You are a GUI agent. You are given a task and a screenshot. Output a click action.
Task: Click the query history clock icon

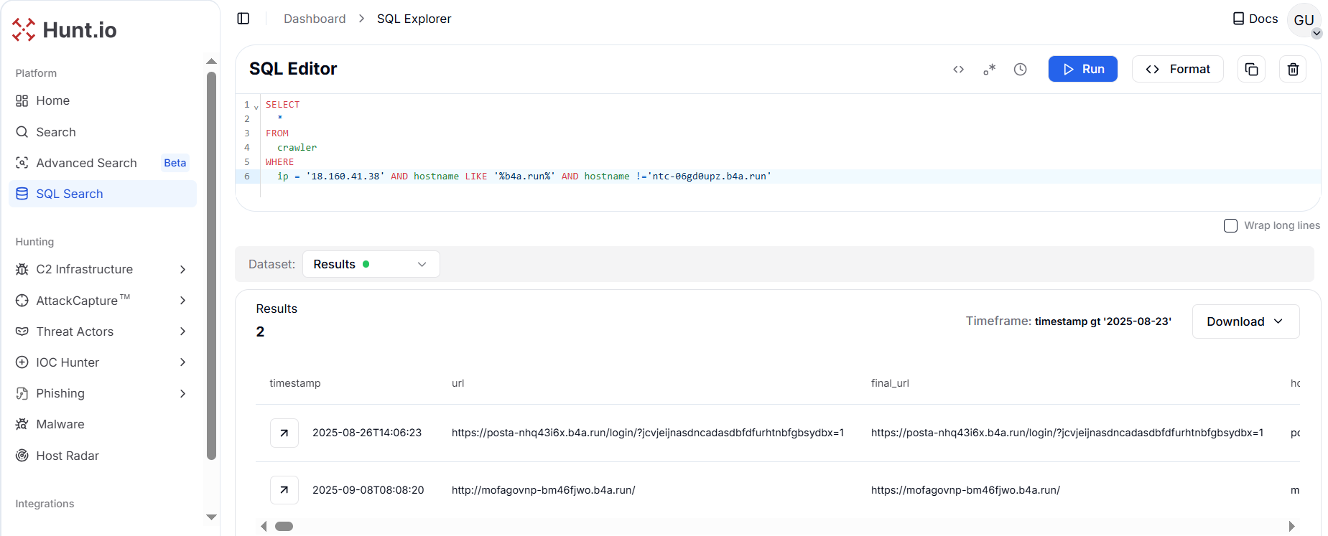point(1020,70)
